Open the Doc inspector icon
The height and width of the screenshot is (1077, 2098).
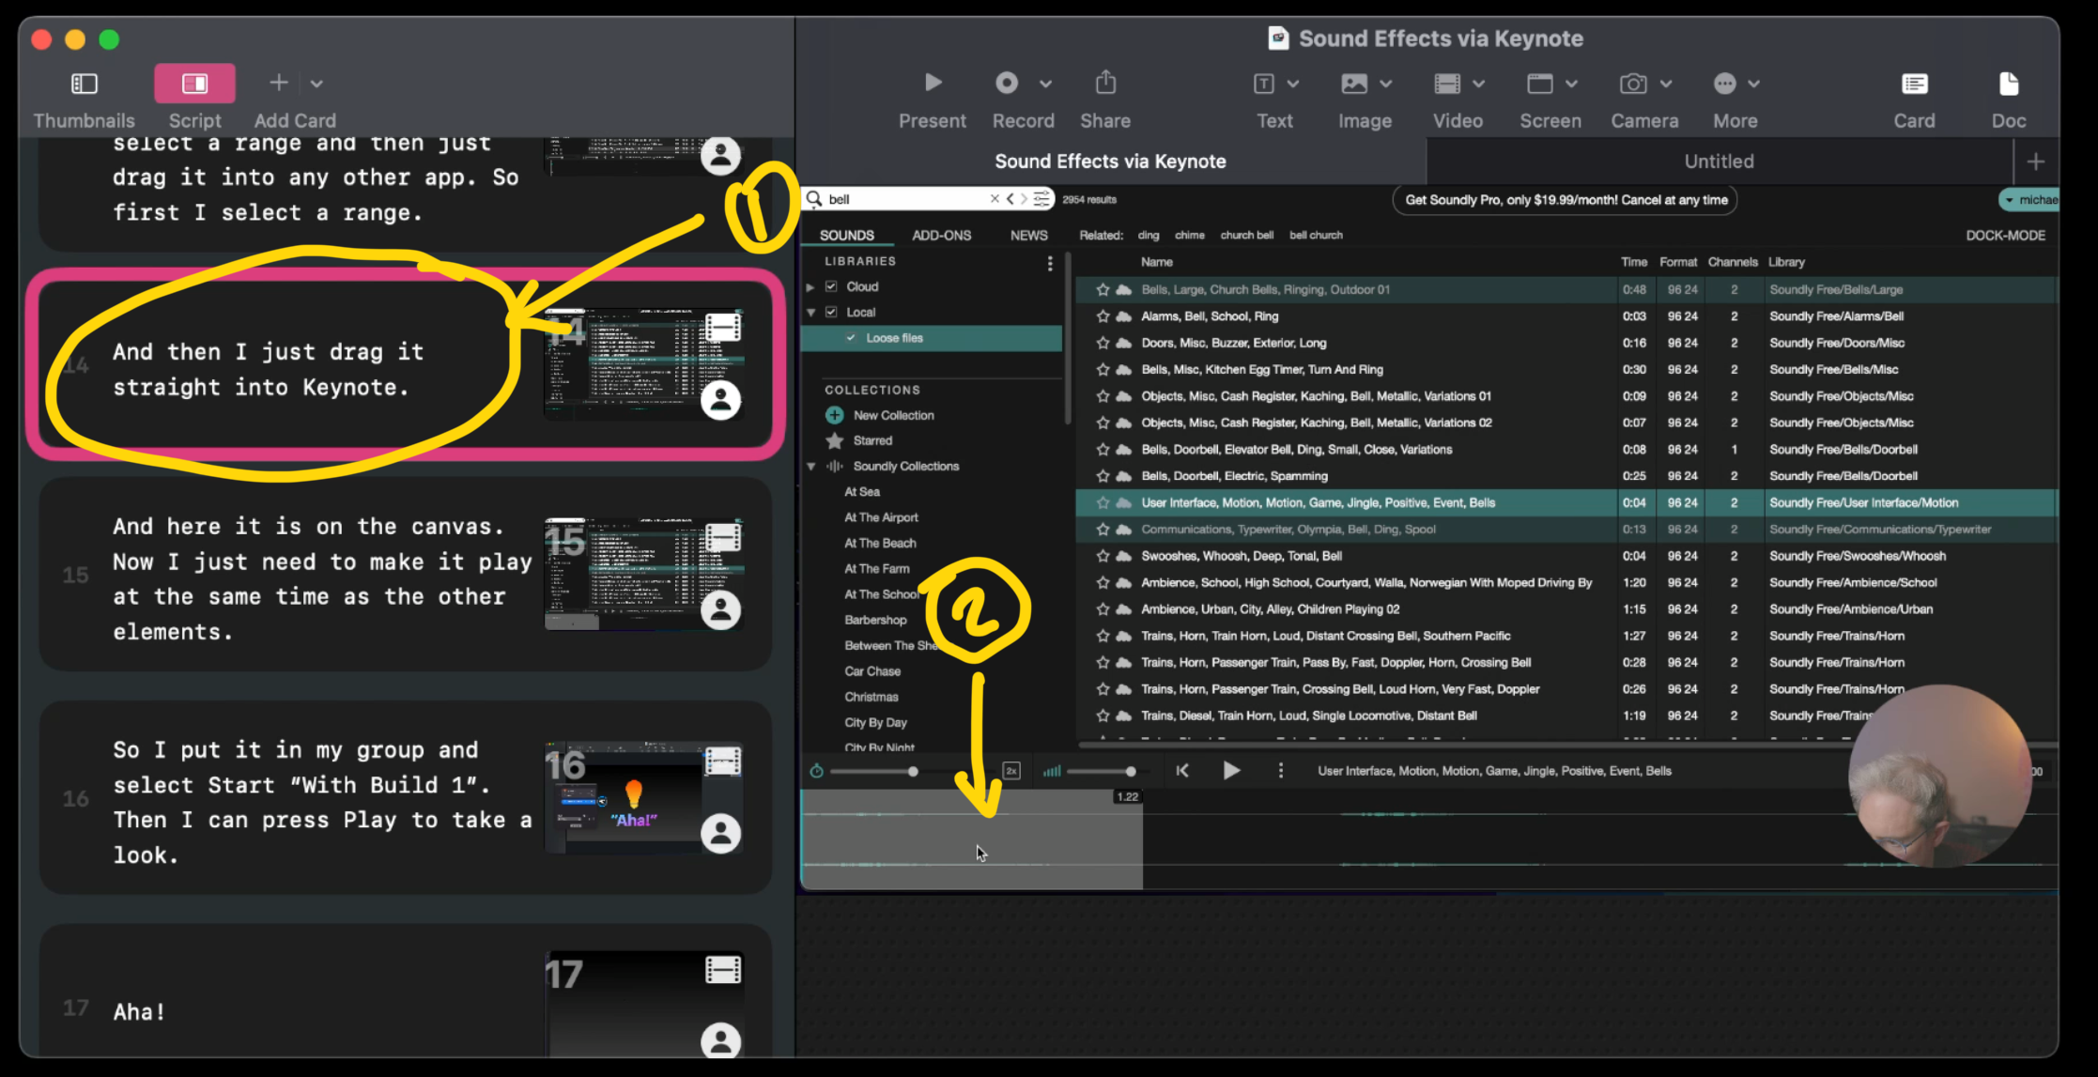point(2008,84)
